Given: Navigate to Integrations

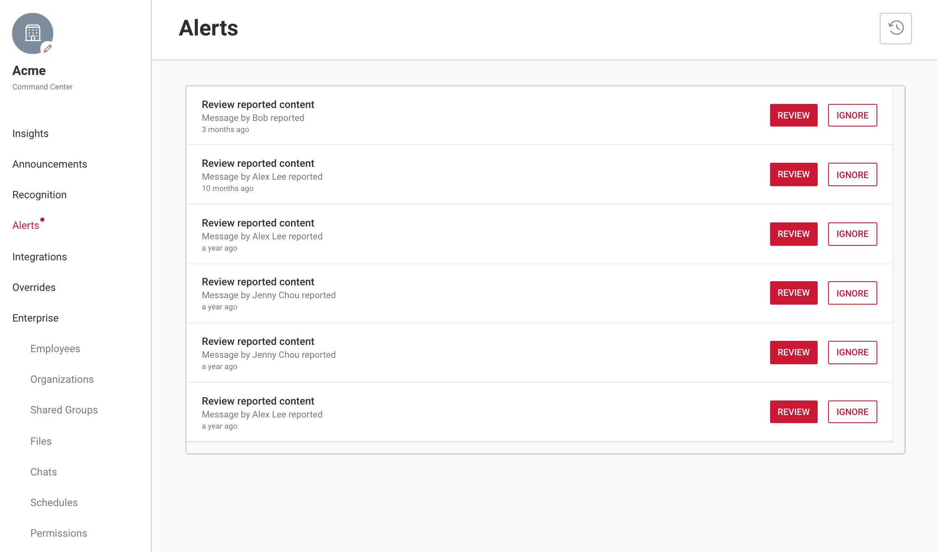Looking at the screenshot, I should [40, 257].
